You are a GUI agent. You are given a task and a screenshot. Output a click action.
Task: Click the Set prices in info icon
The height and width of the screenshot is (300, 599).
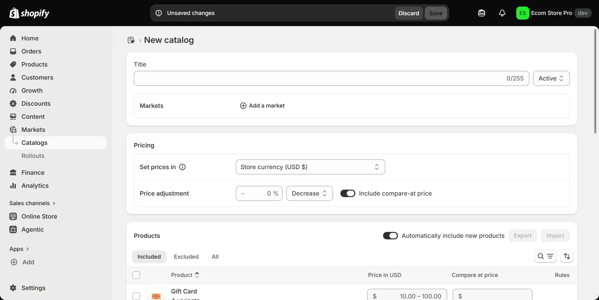[x=182, y=167]
